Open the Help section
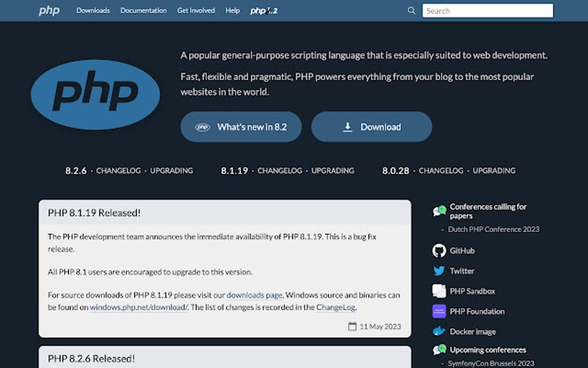This screenshot has height=368, width=588. [232, 10]
